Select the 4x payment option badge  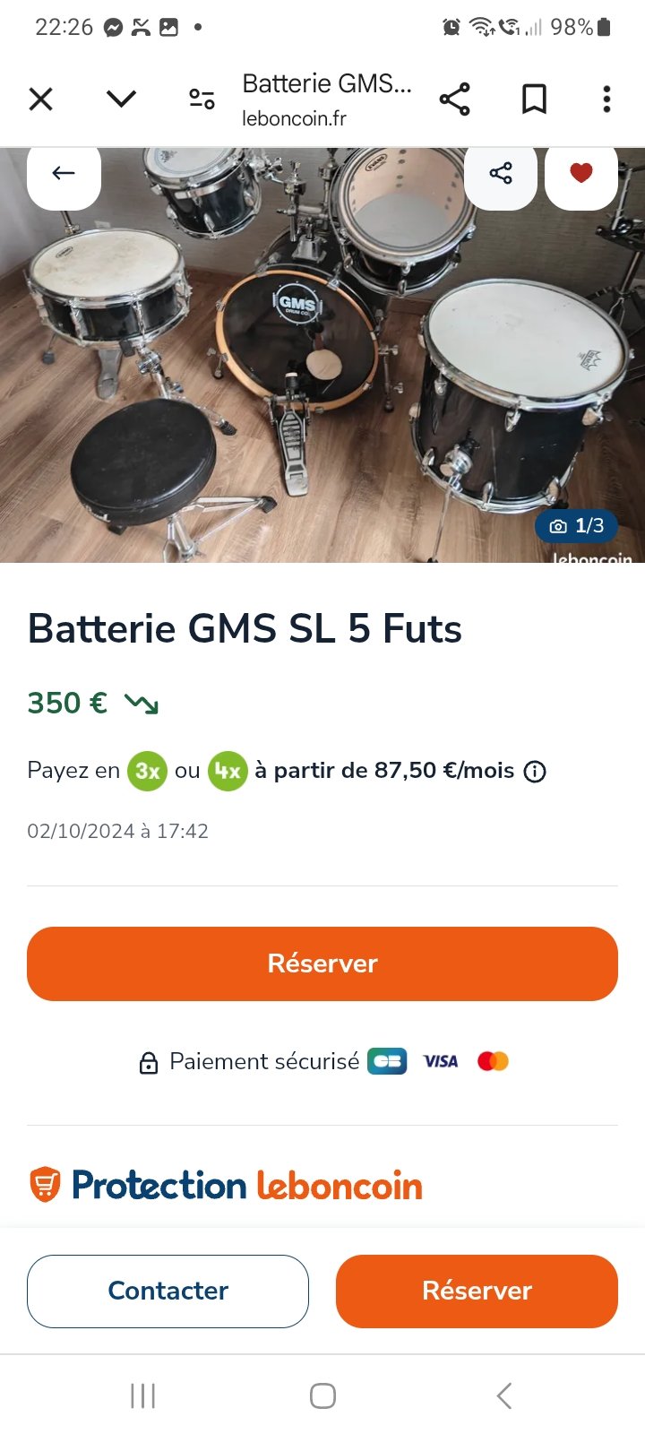pos(228,771)
